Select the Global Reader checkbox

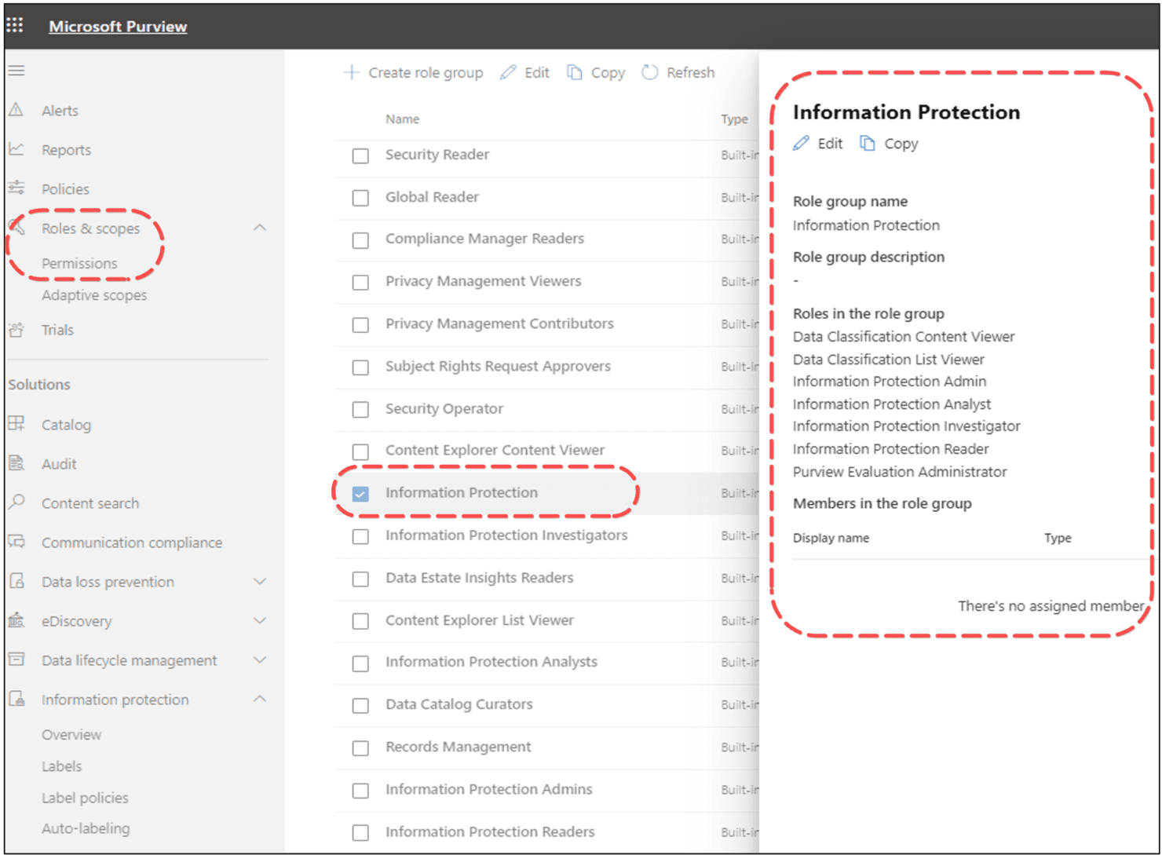tap(360, 198)
